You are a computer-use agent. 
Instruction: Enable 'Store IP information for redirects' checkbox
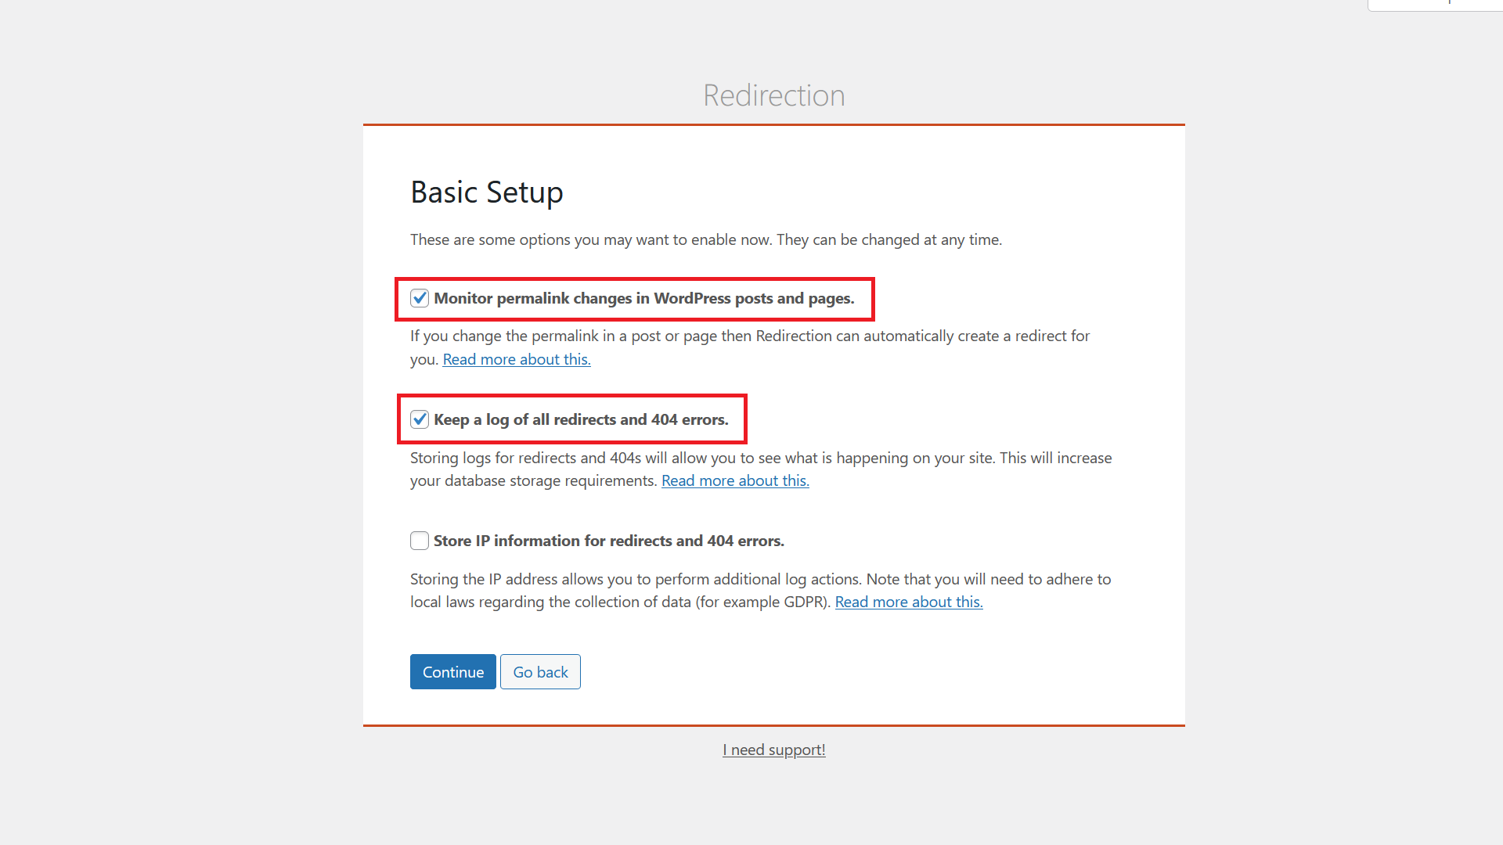(418, 540)
